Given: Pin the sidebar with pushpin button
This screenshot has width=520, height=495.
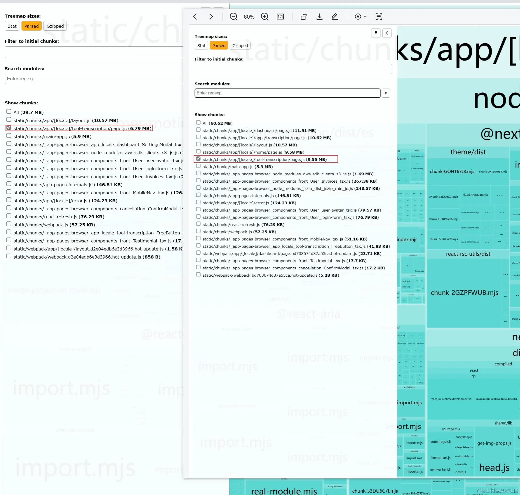Looking at the screenshot, I should point(376,33).
